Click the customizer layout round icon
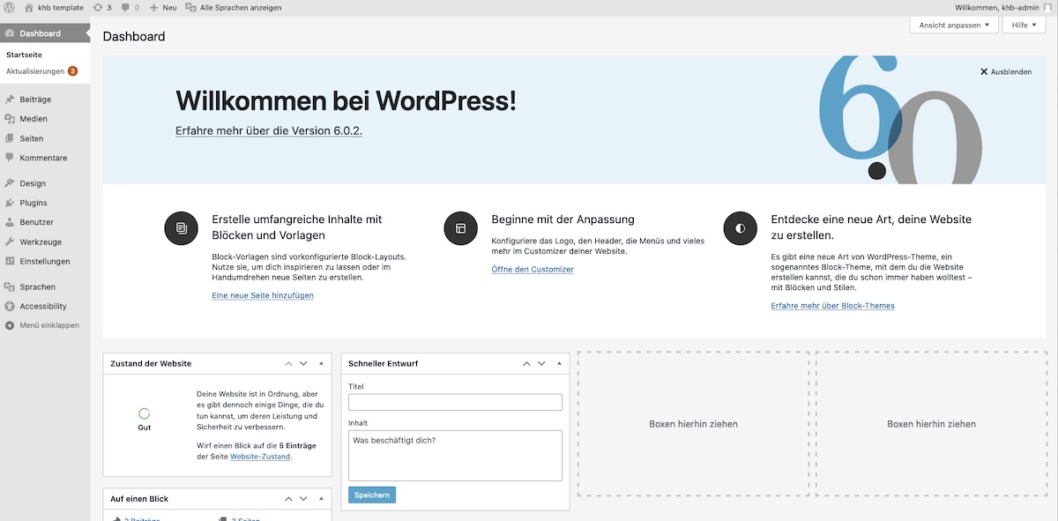 pyautogui.click(x=460, y=228)
